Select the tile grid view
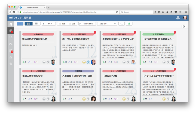The height and width of the screenshot is (113, 196). point(28,24)
